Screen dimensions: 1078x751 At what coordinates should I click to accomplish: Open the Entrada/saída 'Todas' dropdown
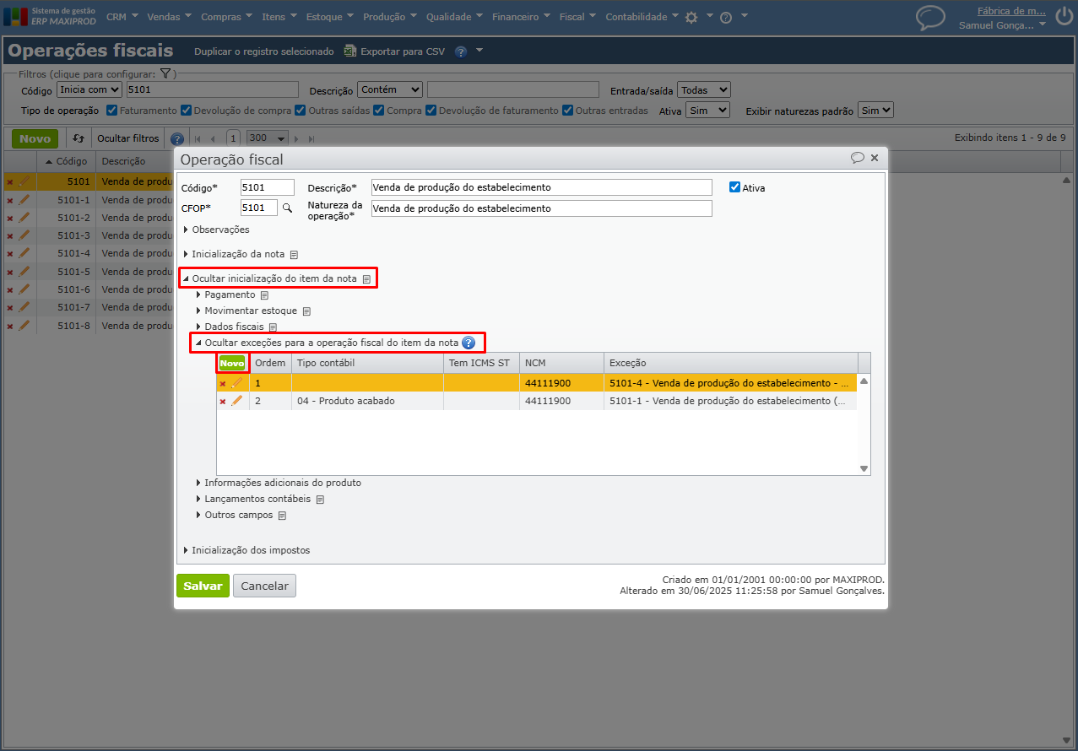[703, 90]
